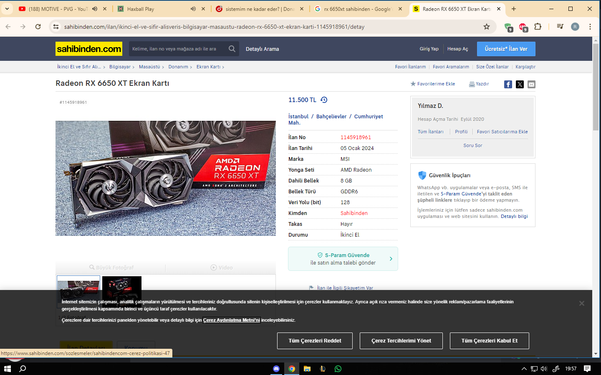
Task: Print the listing with Yazdır
Action: click(x=479, y=84)
